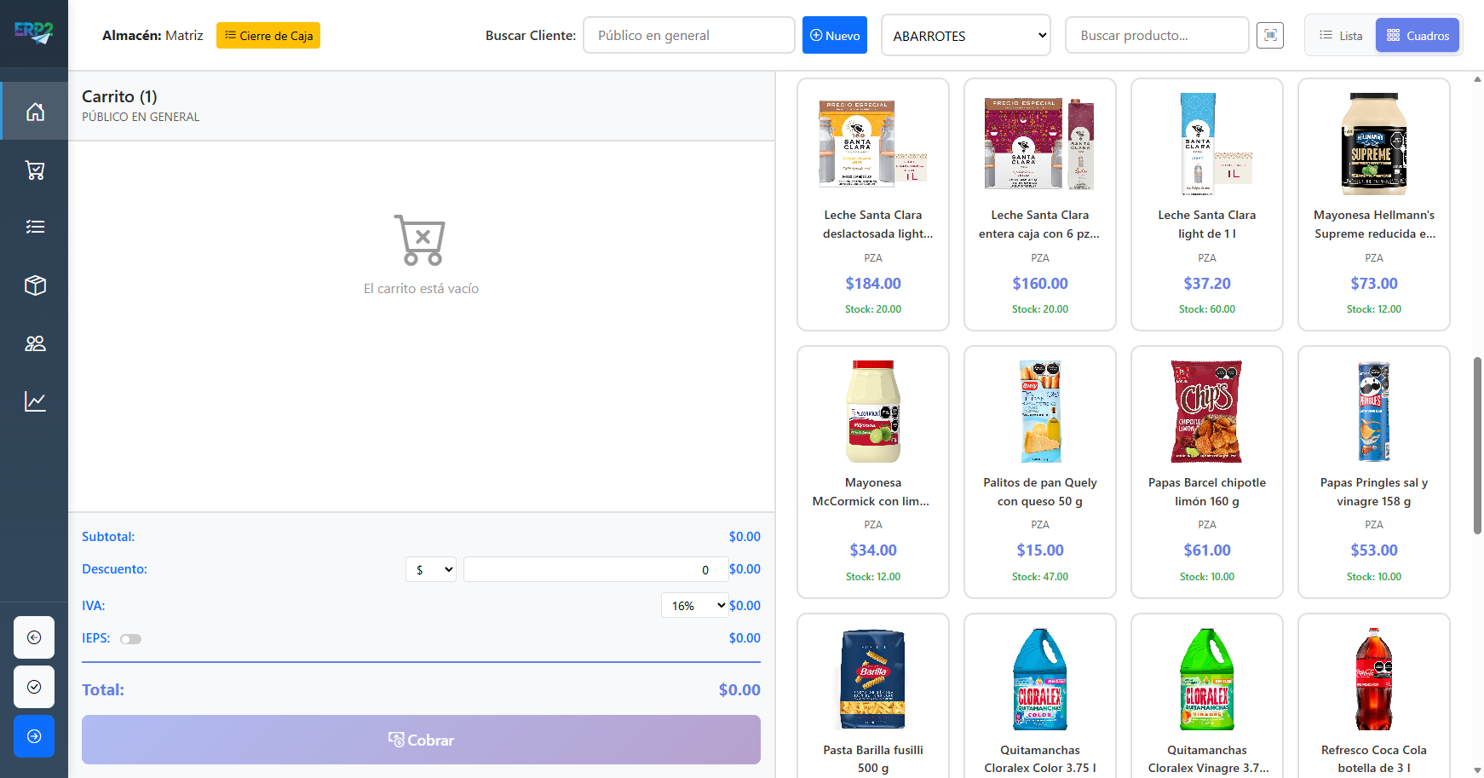1484x778 pixels.
Task: Click the checkmark circle sidebar button
Action: pyautogui.click(x=34, y=687)
